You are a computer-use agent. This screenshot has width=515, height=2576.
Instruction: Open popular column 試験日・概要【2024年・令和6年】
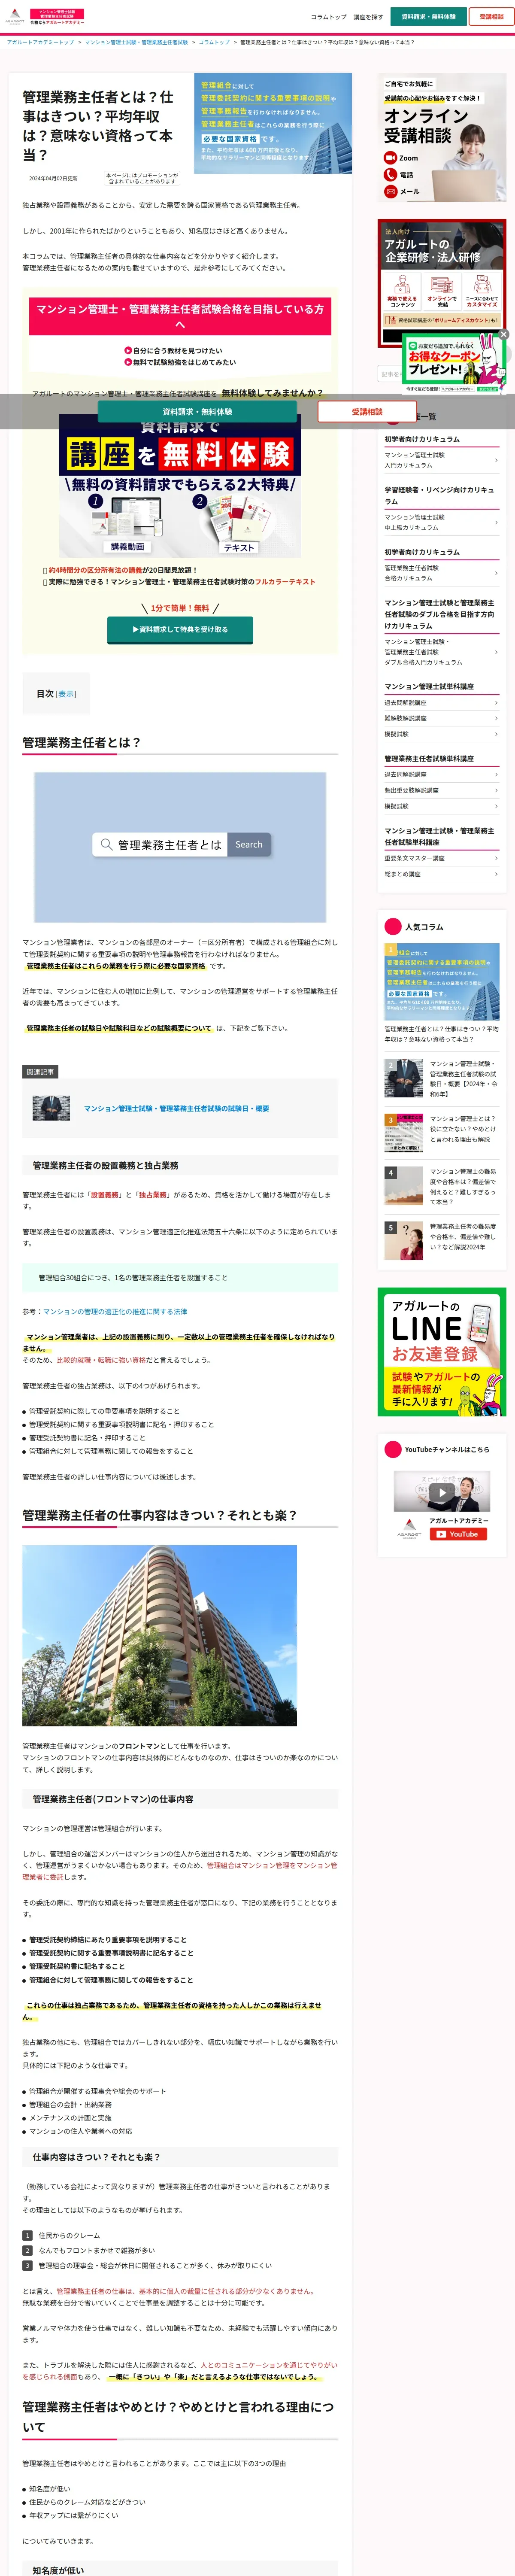coord(464,1078)
